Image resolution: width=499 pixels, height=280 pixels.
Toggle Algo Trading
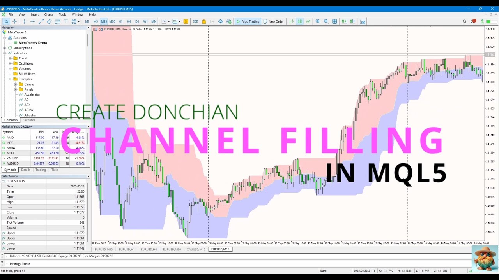tap(248, 21)
